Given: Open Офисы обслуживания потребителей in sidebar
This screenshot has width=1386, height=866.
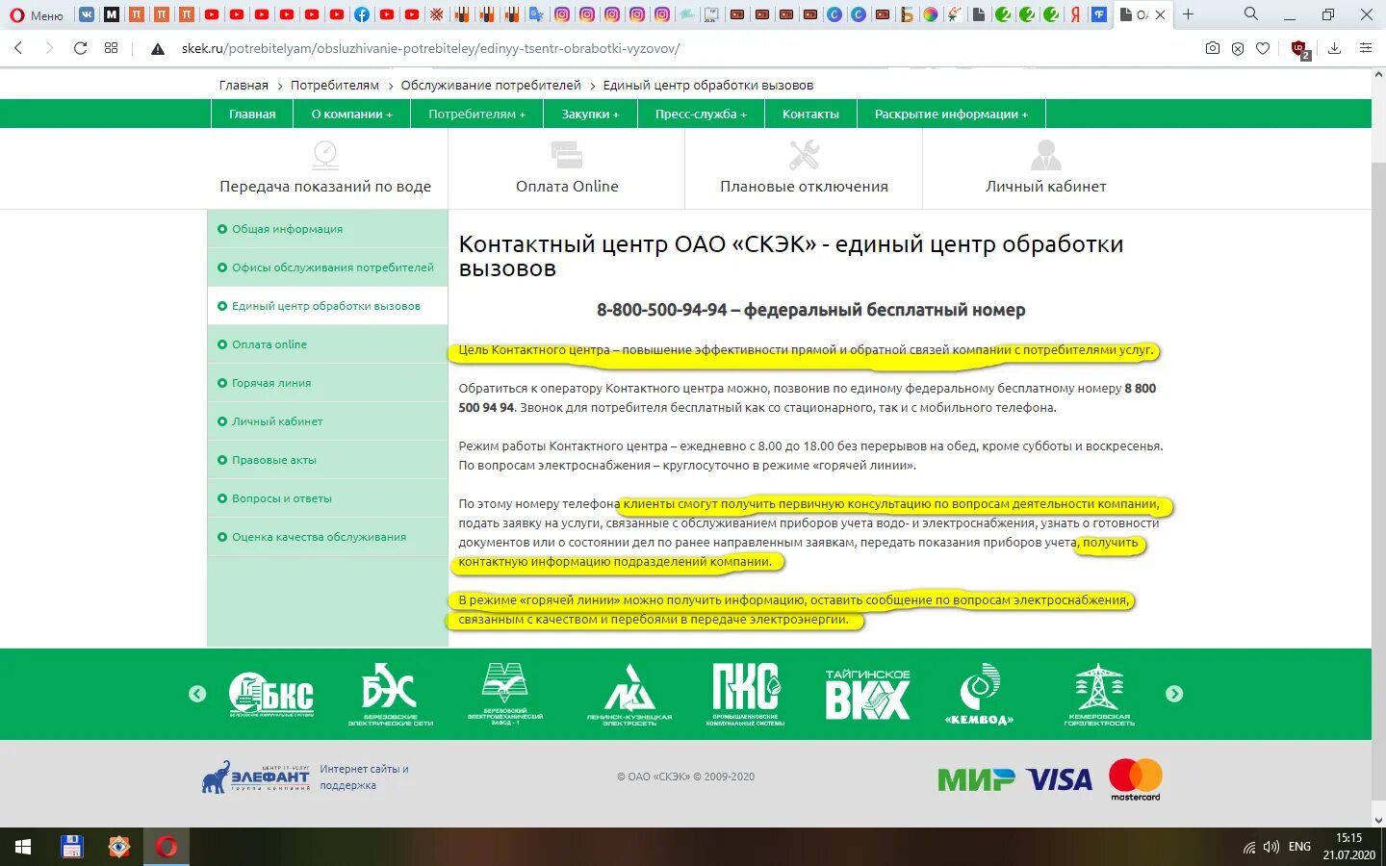Looking at the screenshot, I should (x=327, y=267).
